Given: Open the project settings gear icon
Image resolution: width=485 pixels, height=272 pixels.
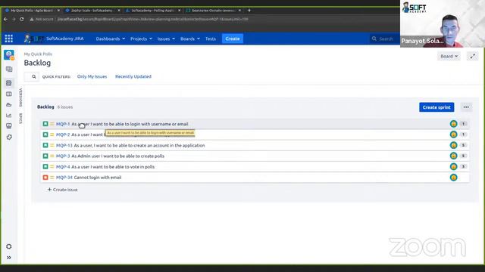Looking at the screenshot, I should pos(9,246).
